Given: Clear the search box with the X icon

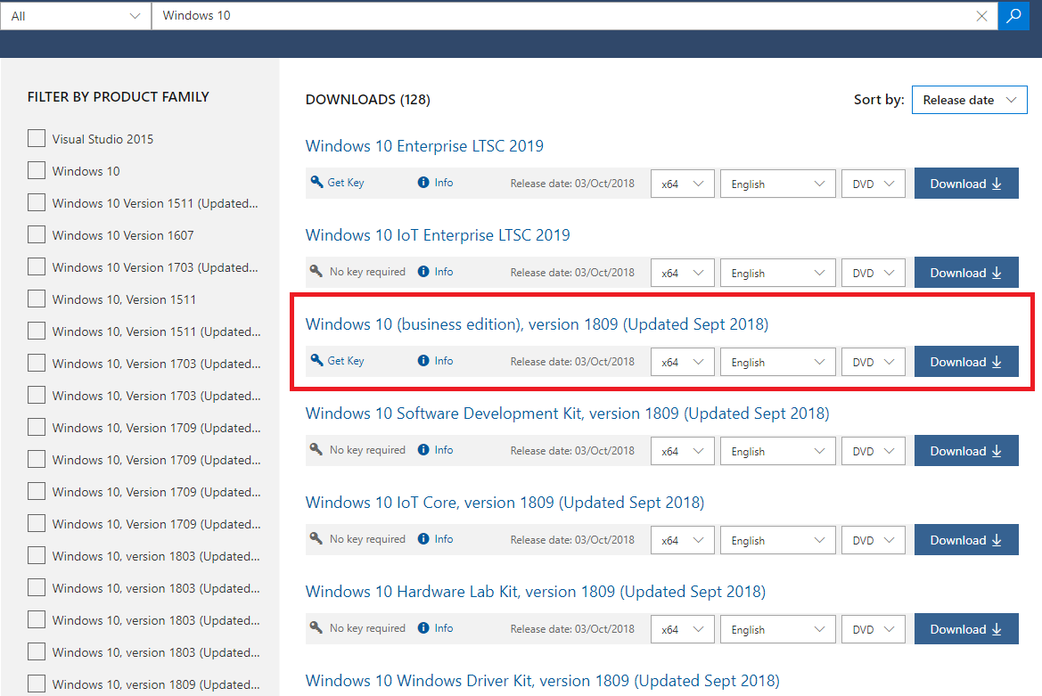Looking at the screenshot, I should (x=981, y=16).
